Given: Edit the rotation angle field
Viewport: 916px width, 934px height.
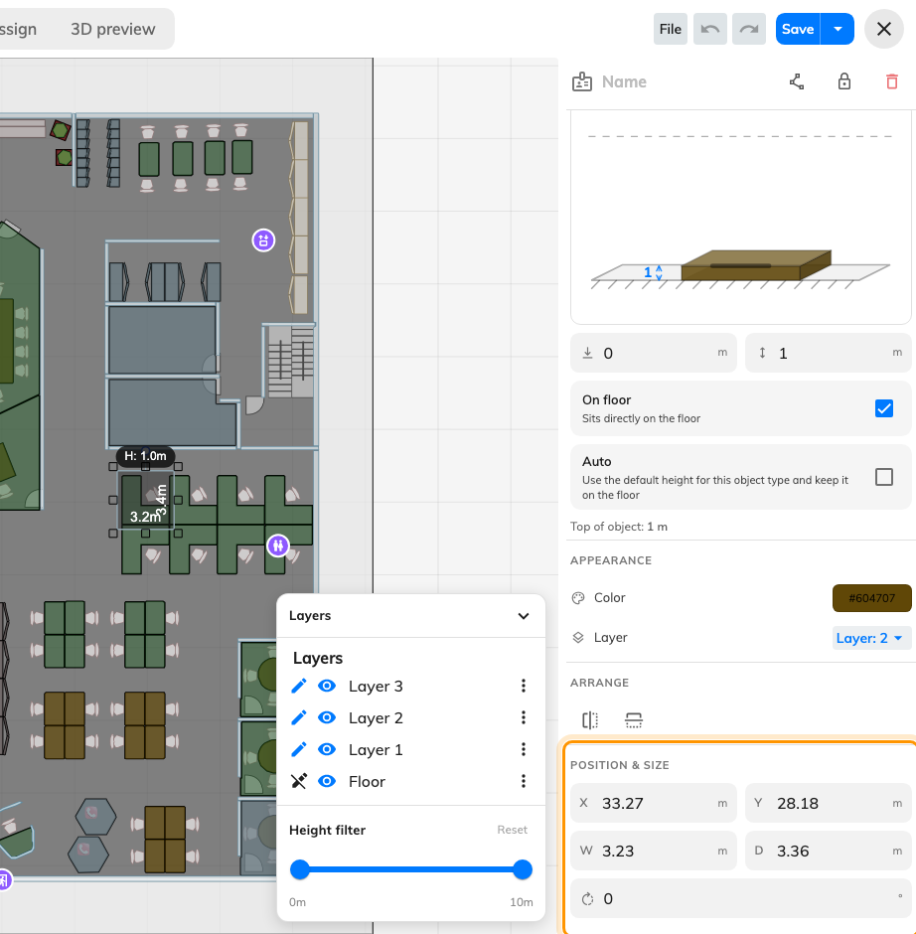Looking at the screenshot, I should click(x=741, y=899).
